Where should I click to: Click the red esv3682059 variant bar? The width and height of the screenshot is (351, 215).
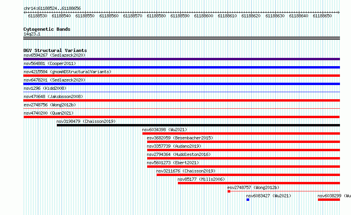[244, 142]
